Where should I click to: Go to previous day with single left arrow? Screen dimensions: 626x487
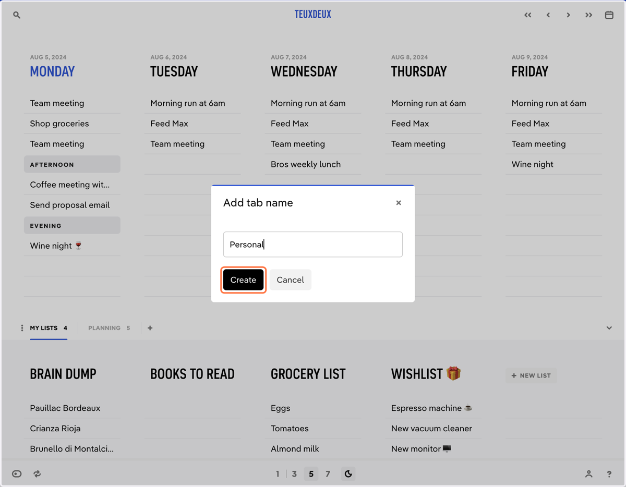548,15
